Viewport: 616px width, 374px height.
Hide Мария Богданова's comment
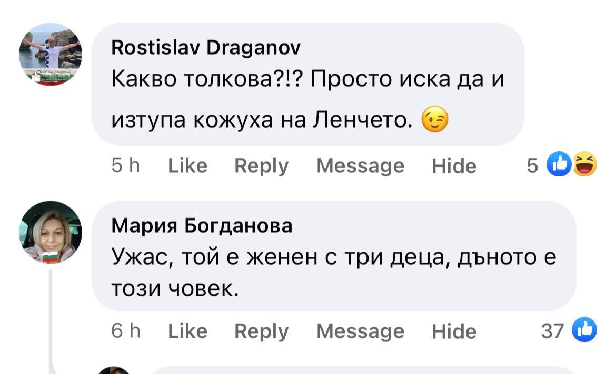[454, 331]
